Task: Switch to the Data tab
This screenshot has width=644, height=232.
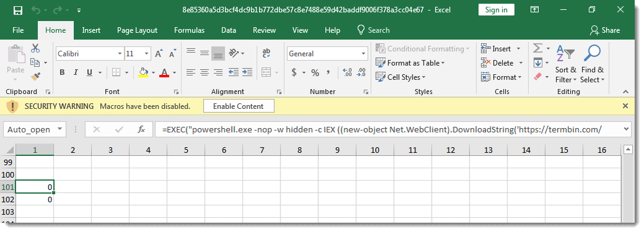Action: [x=228, y=30]
